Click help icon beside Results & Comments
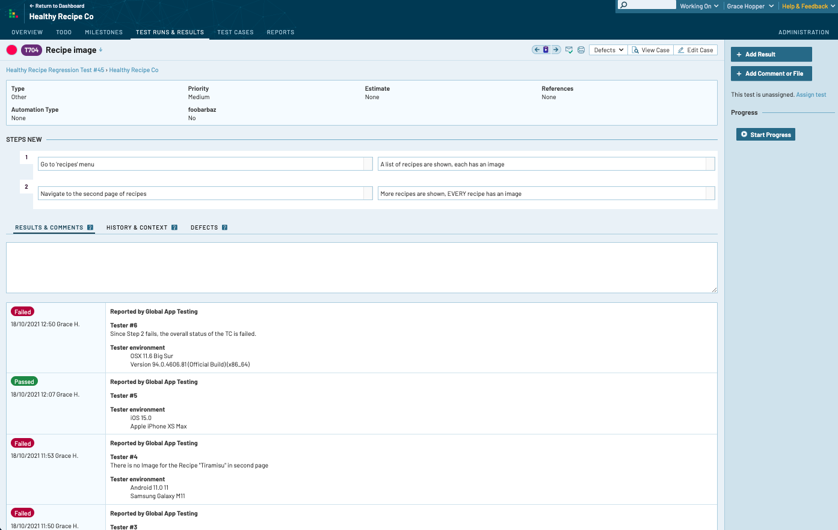 click(x=90, y=228)
